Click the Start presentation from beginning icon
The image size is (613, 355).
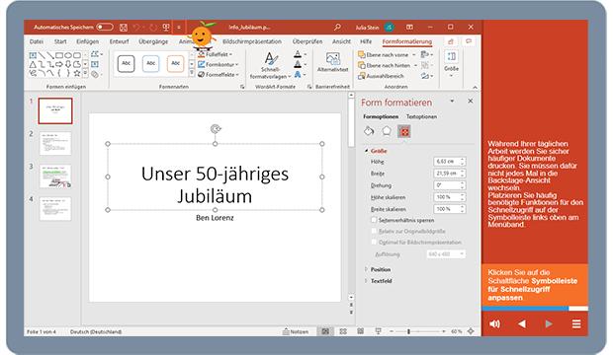click(x=166, y=28)
